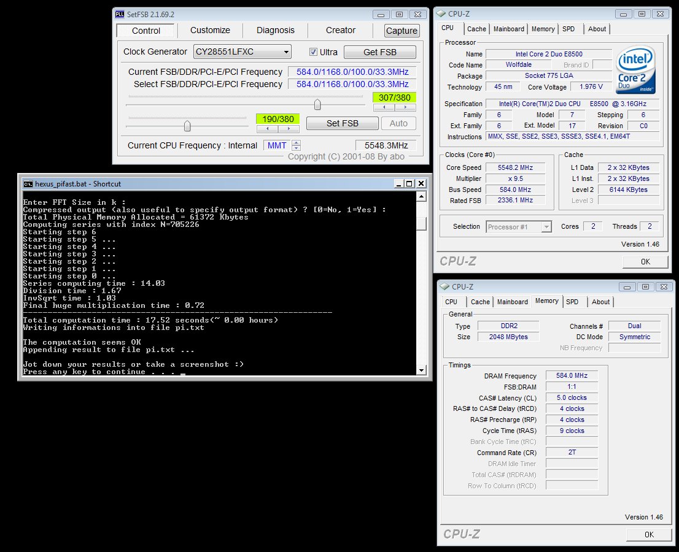Click the Current FSB frequency field
Screen dimensions: 679x552
(x=352, y=72)
